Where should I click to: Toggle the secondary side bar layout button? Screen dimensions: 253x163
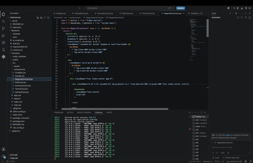(x=246, y=8)
